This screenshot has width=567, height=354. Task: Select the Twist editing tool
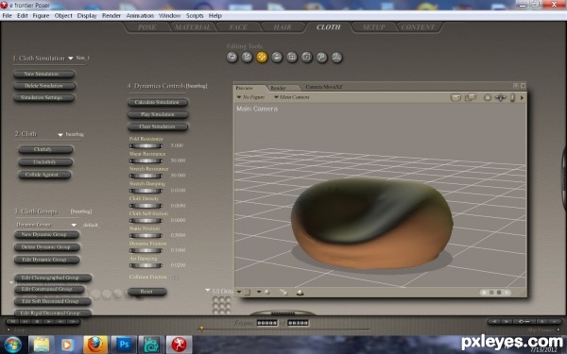[x=247, y=57]
